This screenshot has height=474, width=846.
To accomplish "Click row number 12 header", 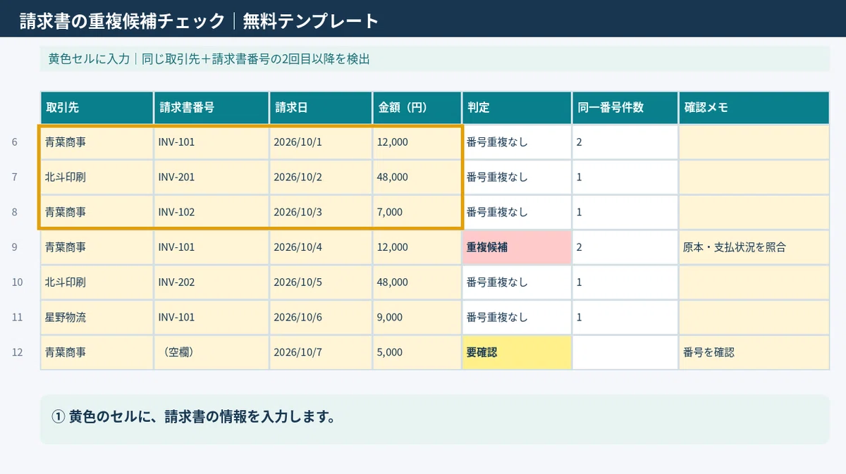I will coord(17,352).
